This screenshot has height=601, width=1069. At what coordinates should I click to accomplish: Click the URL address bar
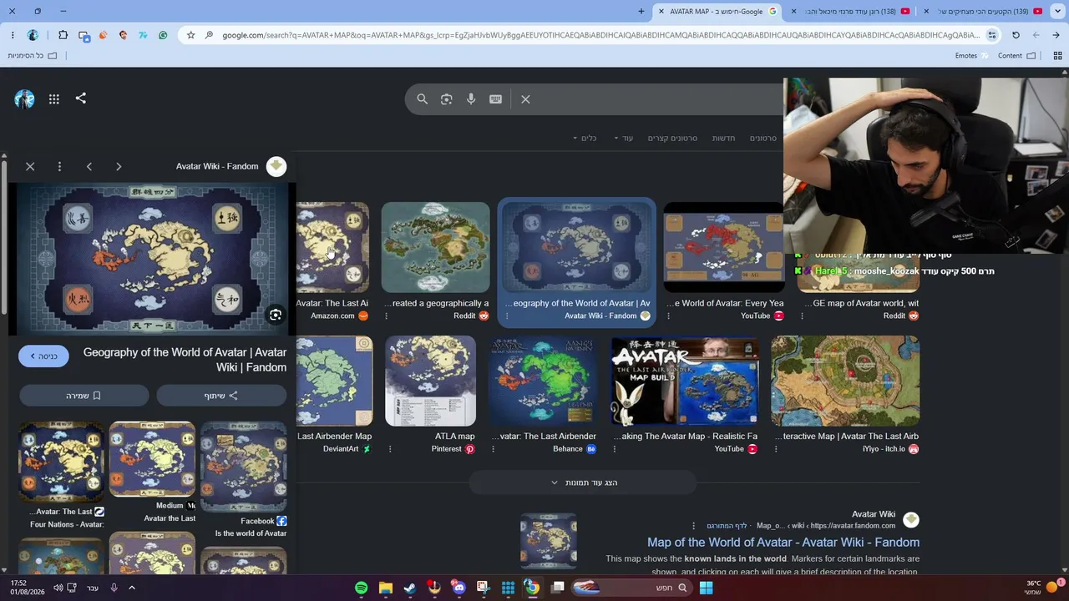[x=600, y=35]
